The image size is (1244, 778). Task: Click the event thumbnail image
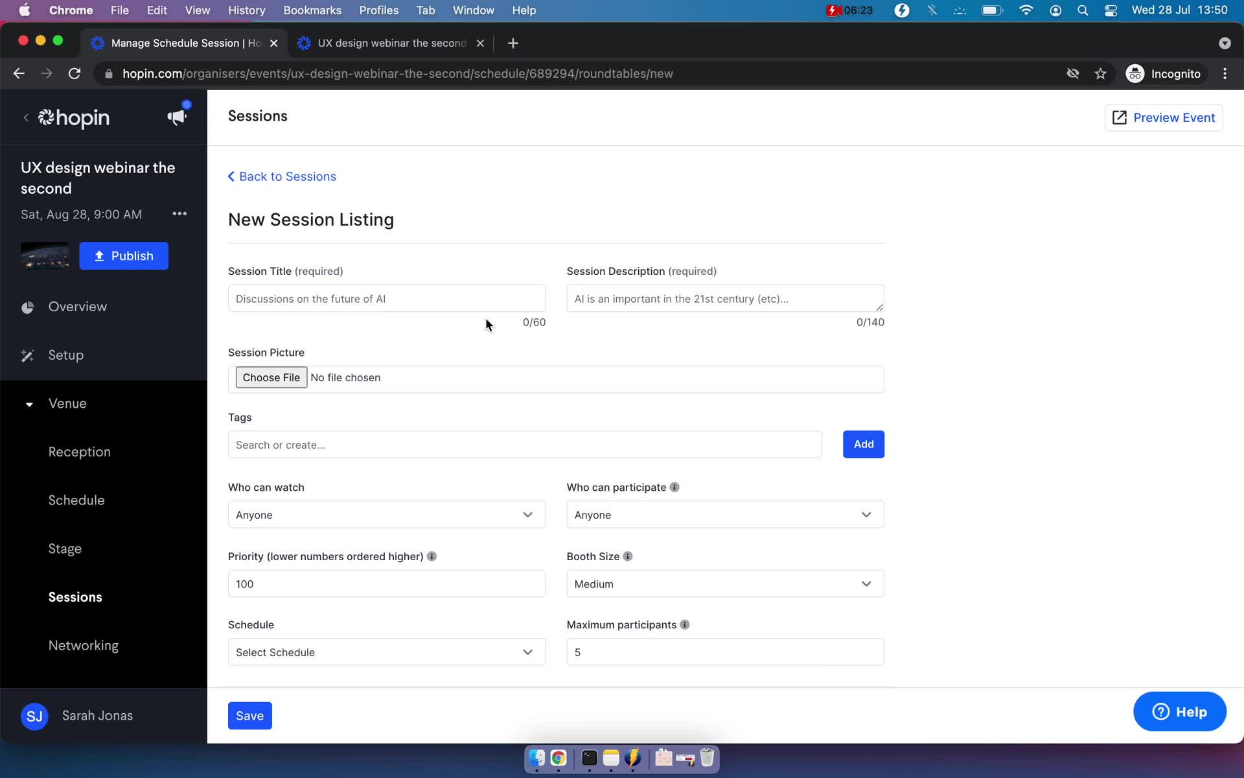pyautogui.click(x=45, y=256)
